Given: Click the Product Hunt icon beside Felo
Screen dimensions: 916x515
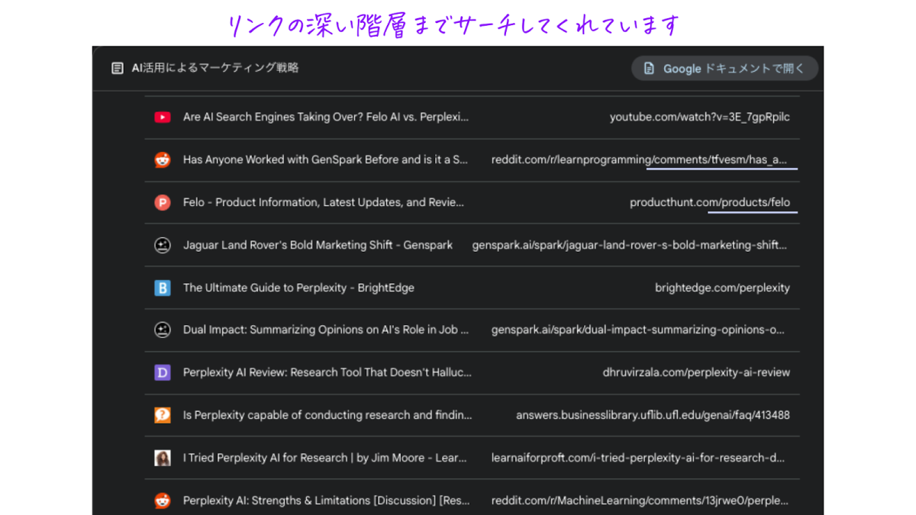Looking at the screenshot, I should point(163,203).
